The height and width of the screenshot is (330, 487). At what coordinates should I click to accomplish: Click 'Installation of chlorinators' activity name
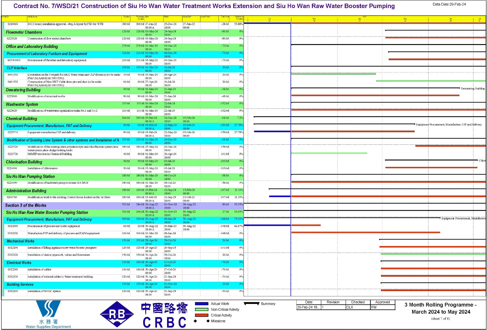pyautogui.click(x=43, y=168)
